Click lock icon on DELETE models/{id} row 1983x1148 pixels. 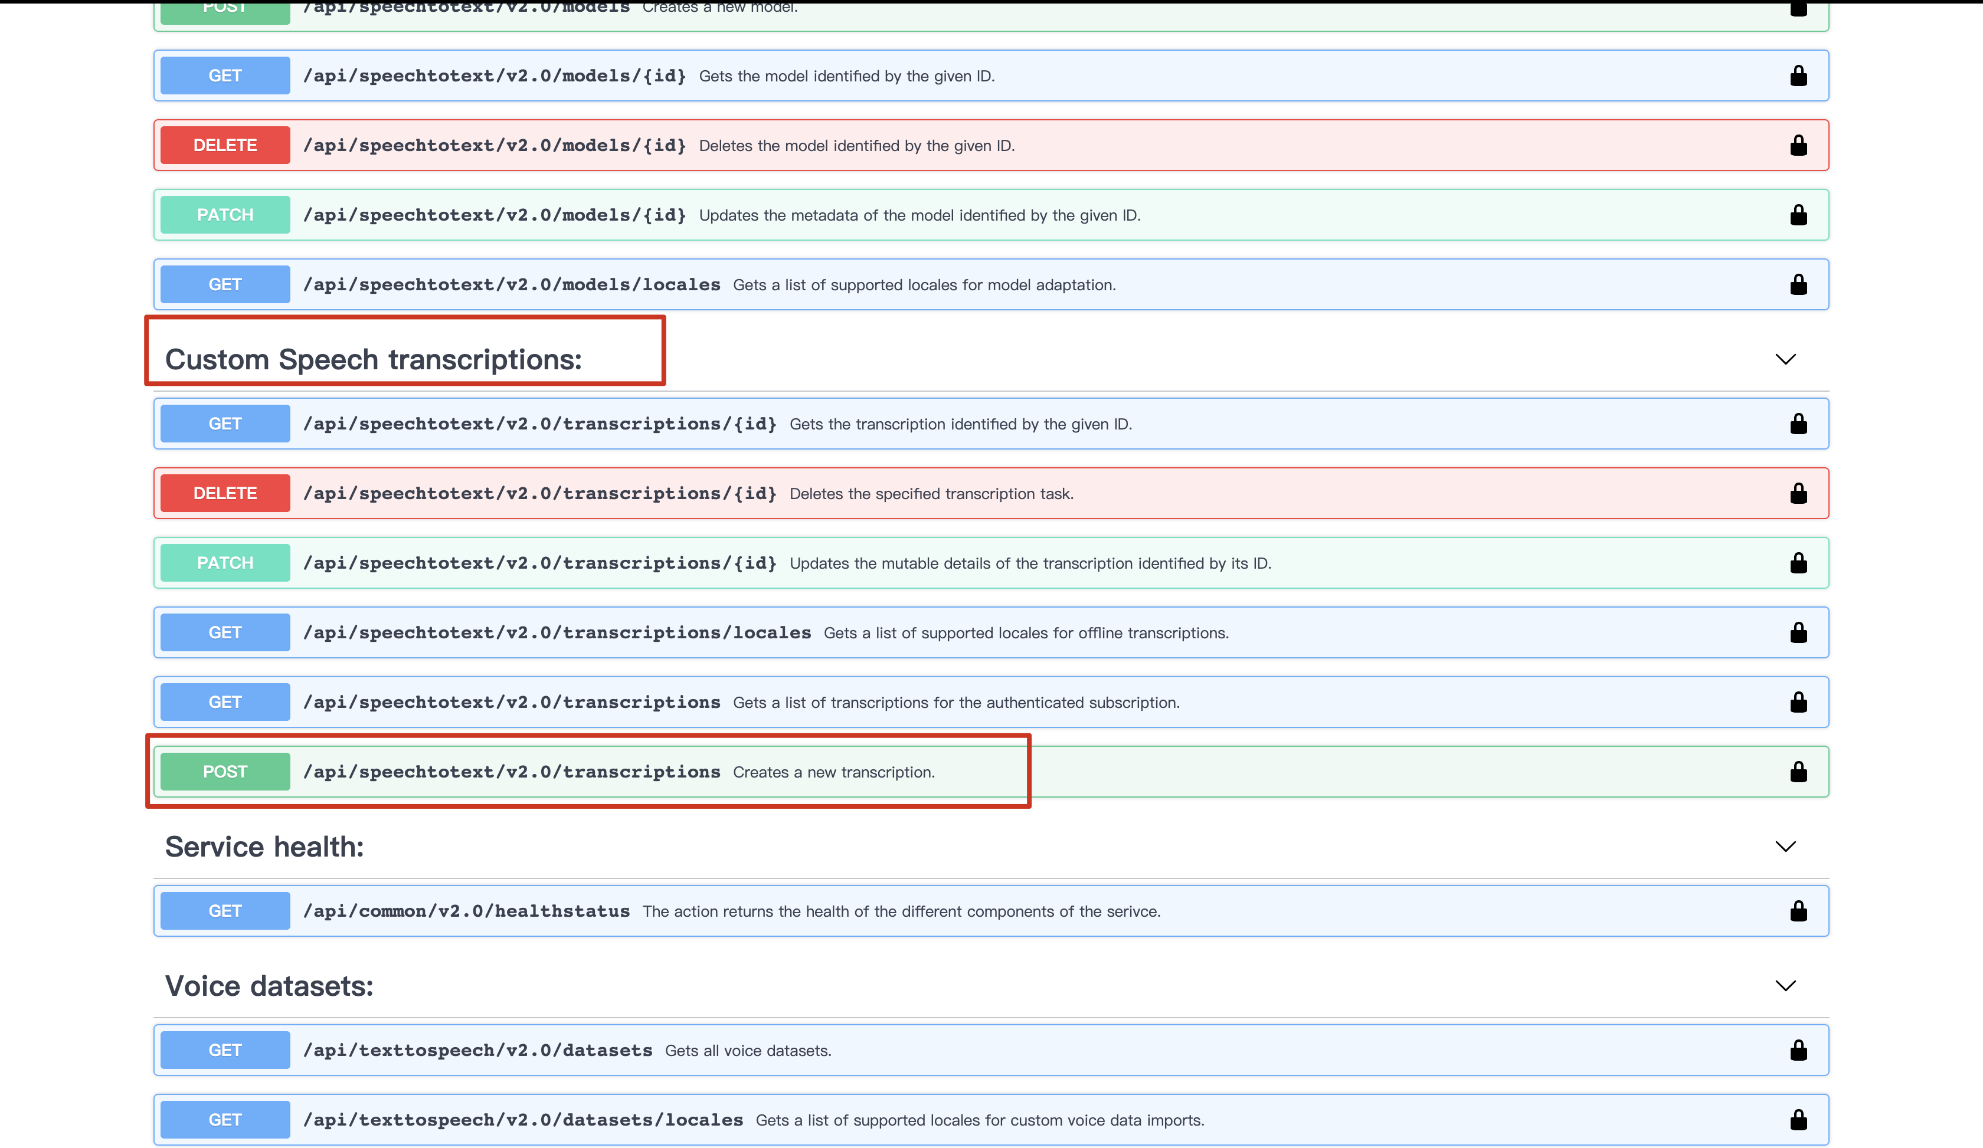click(1798, 146)
